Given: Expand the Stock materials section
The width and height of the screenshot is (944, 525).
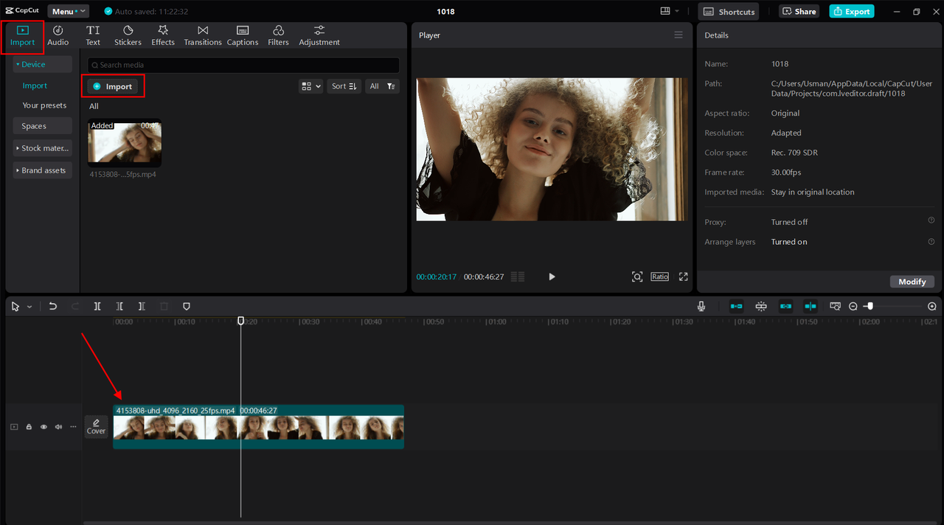Looking at the screenshot, I should pos(43,148).
